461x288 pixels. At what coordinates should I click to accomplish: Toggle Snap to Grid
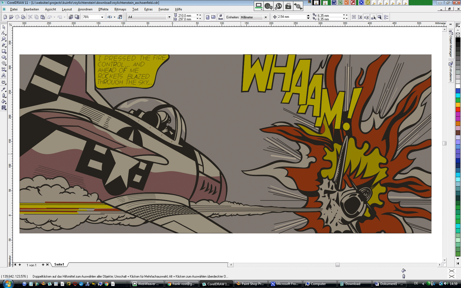(x=354, y=17)
